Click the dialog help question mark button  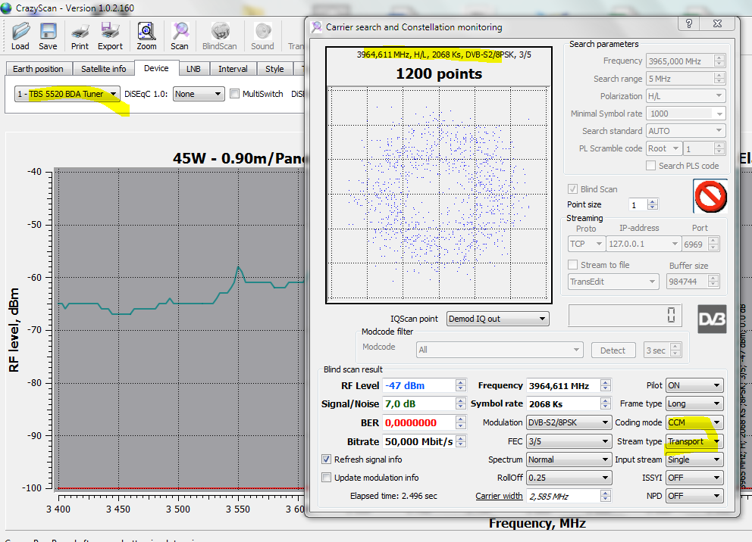(x=688, y=25)
